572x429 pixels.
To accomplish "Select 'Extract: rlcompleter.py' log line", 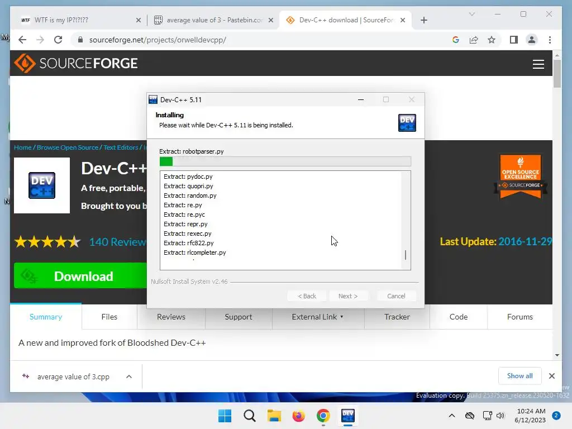I will [195, 252].
